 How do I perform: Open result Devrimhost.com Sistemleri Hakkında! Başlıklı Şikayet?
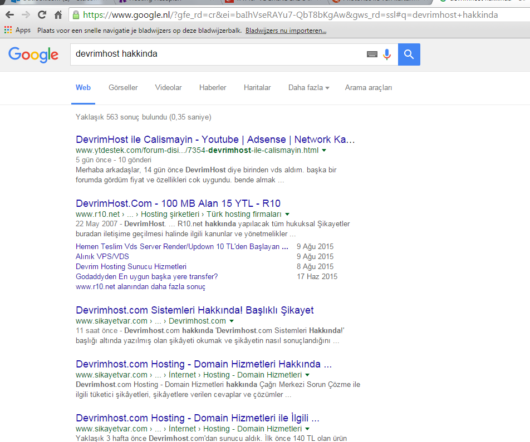(x=195, y=310)
